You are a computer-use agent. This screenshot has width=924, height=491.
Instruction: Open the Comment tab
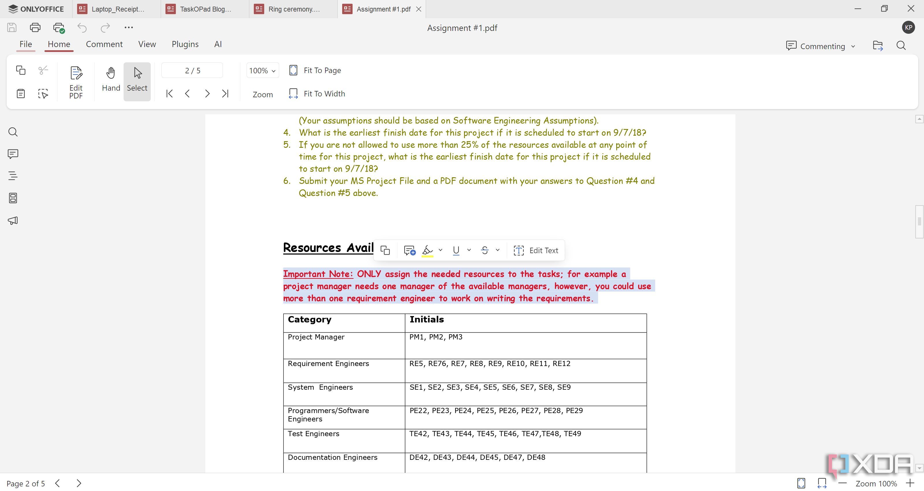point(104,44)
